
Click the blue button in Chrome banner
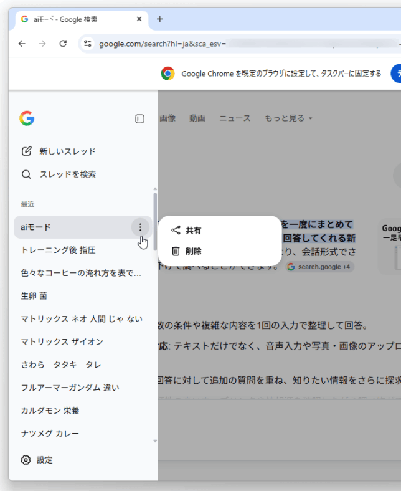coord(396,74)
